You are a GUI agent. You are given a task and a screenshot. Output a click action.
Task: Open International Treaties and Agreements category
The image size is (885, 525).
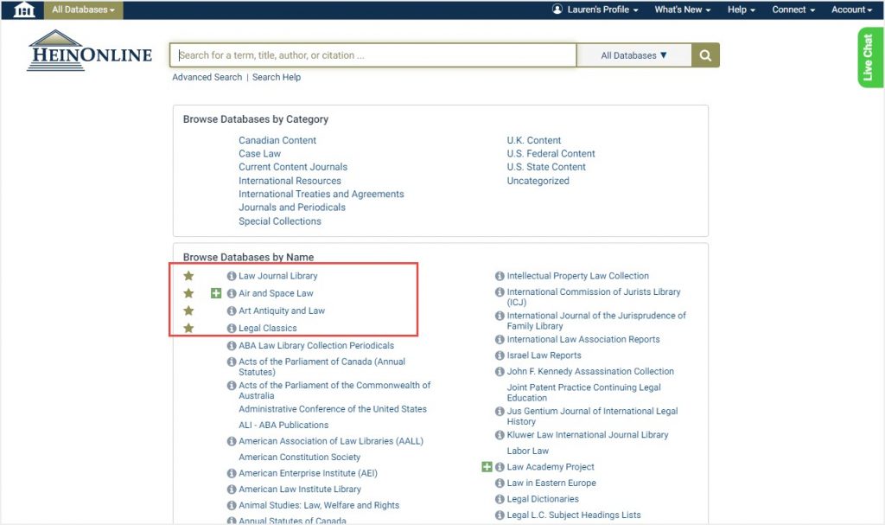tap(322, 195)
